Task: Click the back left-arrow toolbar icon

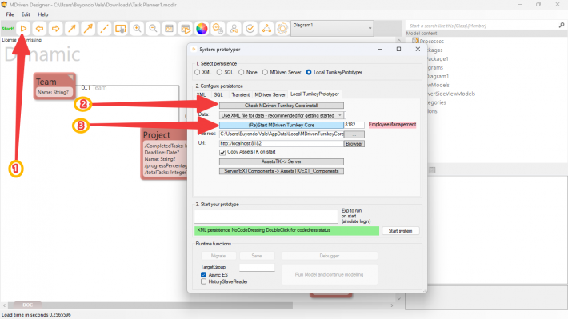Action: coord(39,28)
